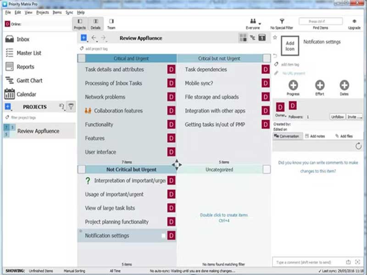Click the blue add item plus button

tap(83, 38)
